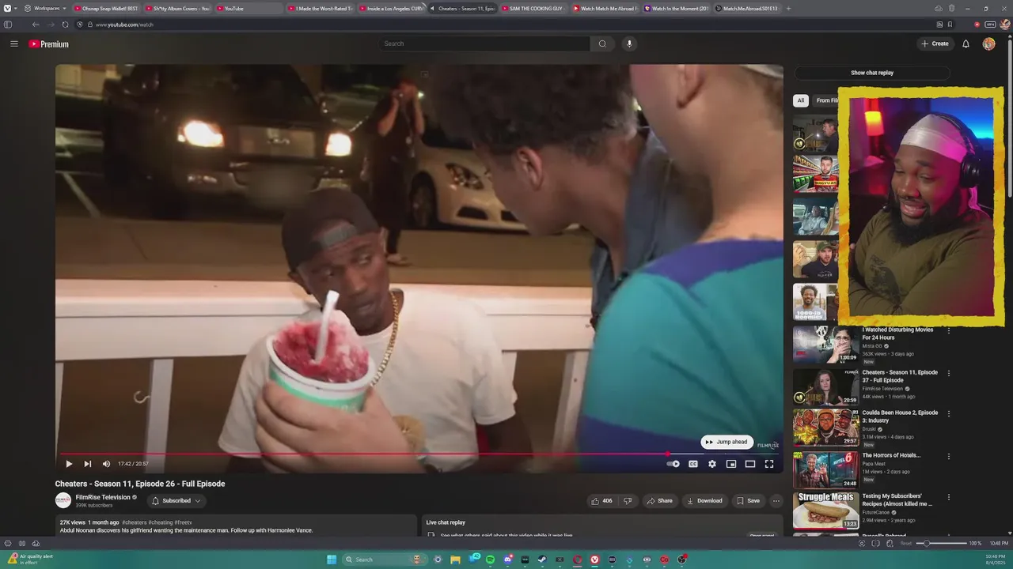The image size is (1013, 569).
Task: Open options for Testing My Subscribers' Recipes
Action: 949,496
